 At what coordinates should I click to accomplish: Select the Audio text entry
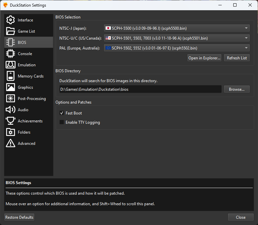pos(23,110)
